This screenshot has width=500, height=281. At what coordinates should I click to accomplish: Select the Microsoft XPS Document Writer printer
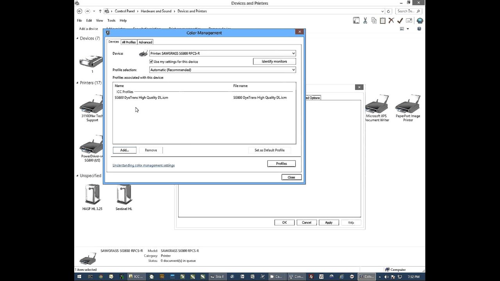click(x=377, y=108)
